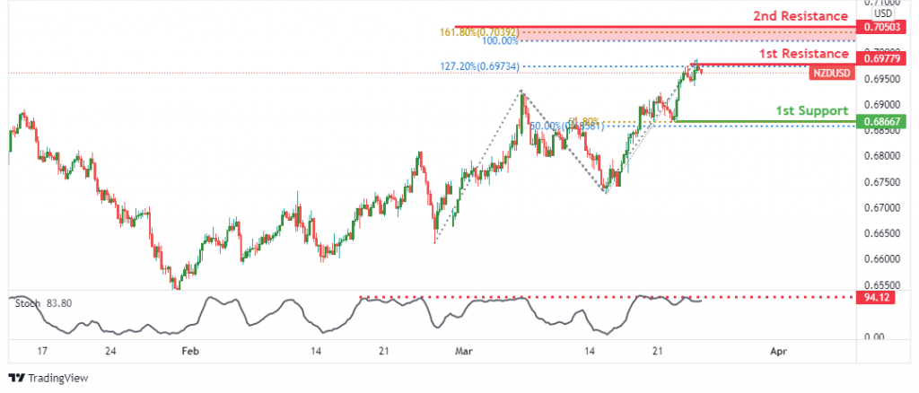Screen dimensions: 919x393
Task: Click the Mar date on time axis
Action: [x=463, y=352]
